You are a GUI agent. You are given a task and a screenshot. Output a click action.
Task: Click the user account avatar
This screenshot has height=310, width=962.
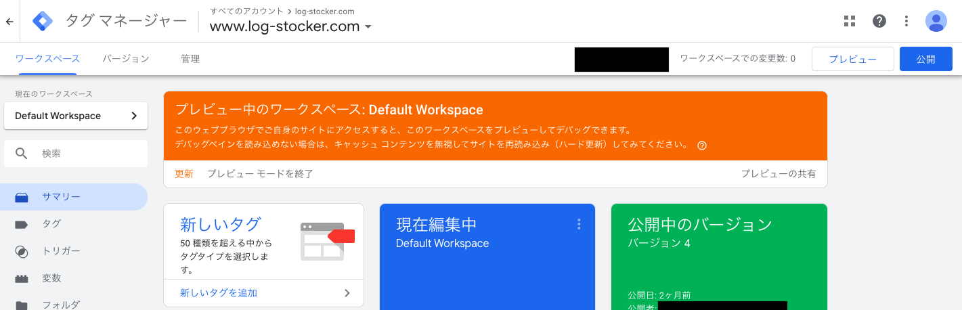pos(936,21)
